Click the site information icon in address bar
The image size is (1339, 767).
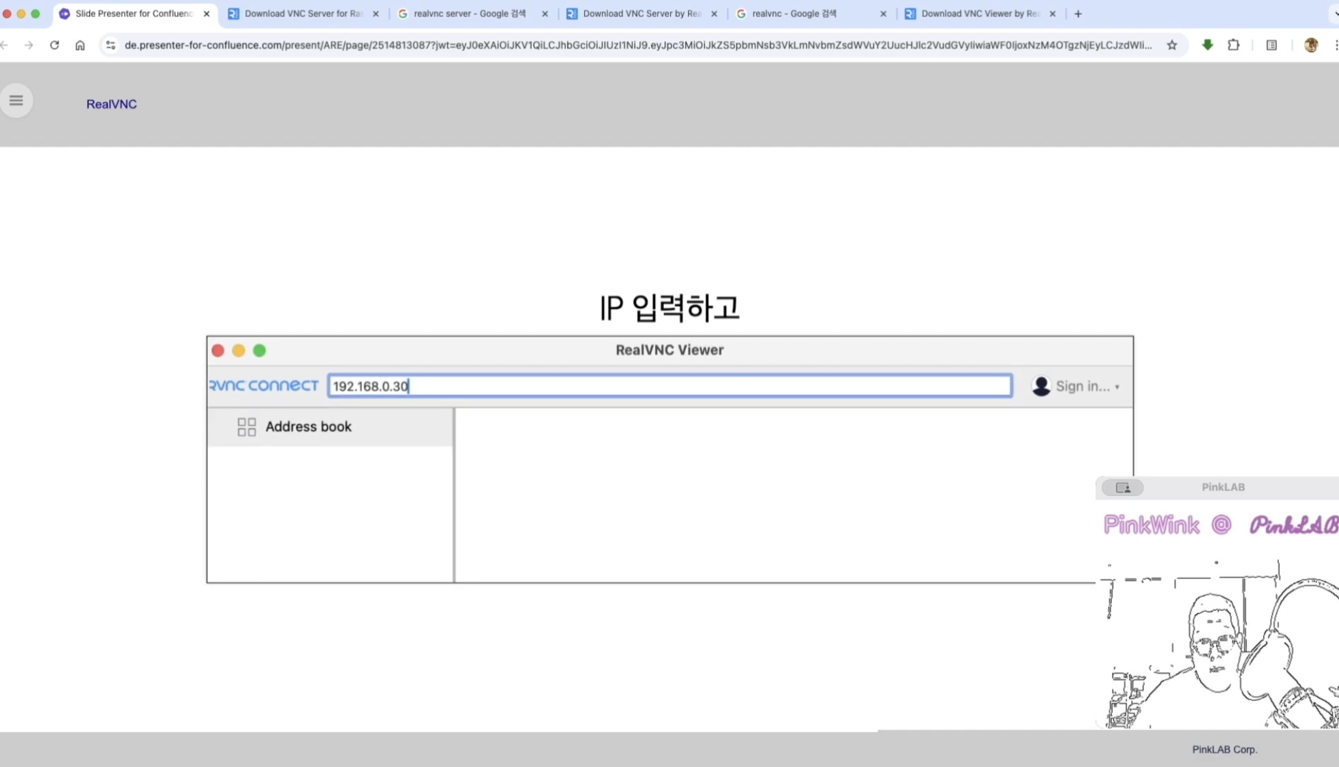tap(110, 45)
